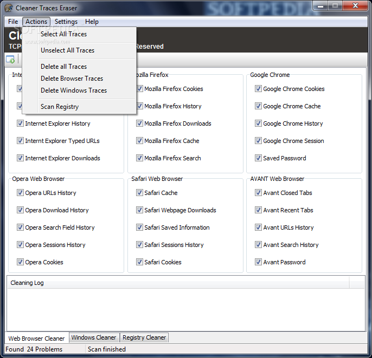Toggle Mozilla Firefox Downloads checkbox

tap(139, 123)
